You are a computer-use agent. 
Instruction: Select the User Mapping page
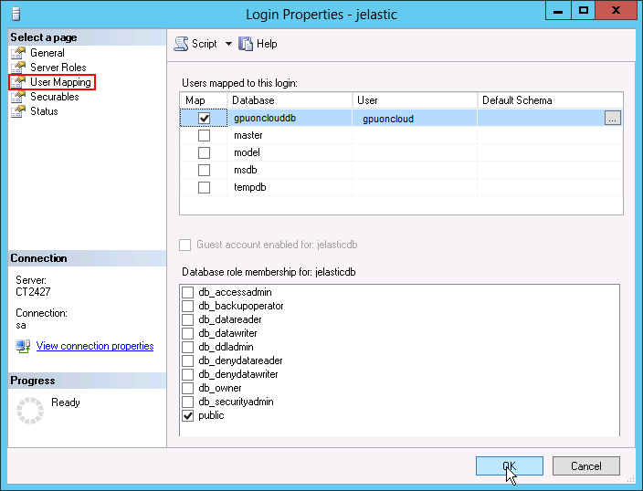pyautogui.click(x=60, y=82)
